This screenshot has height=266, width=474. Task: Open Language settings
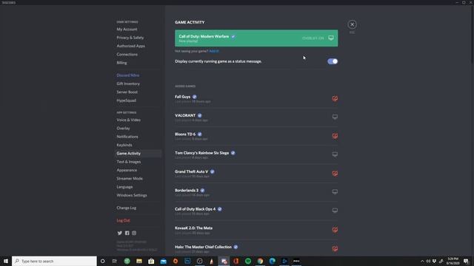pos(124,187)
